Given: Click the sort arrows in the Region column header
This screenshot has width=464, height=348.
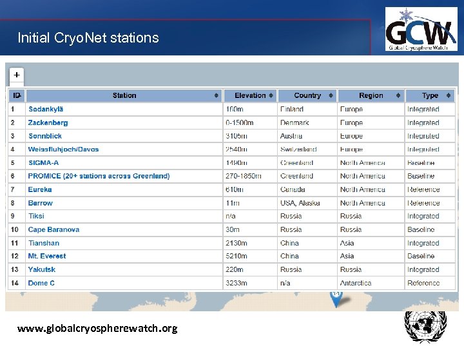Looking at the screenshot, I should (398, 95).
